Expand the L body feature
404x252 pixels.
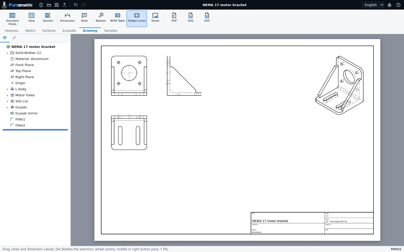[7, 89]
